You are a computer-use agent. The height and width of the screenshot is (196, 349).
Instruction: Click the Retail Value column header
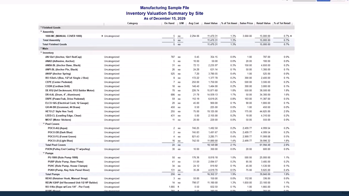(x=263, y=23)
